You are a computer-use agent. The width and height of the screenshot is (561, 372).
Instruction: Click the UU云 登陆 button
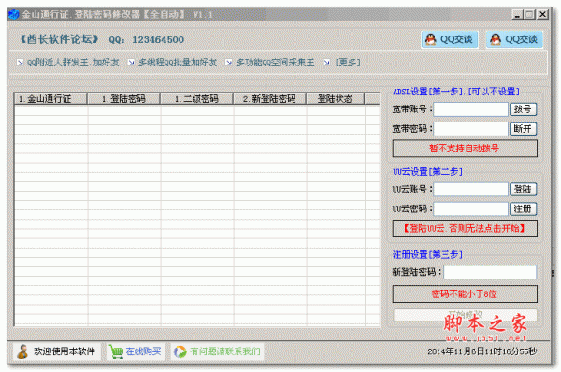coord(523,189)
